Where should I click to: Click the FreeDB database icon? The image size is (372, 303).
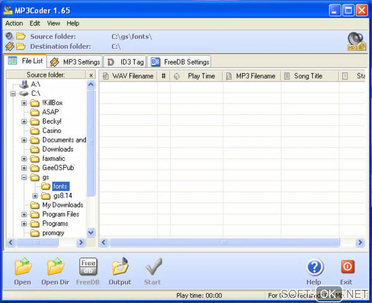pyautogui.click(x=88, y=267)
